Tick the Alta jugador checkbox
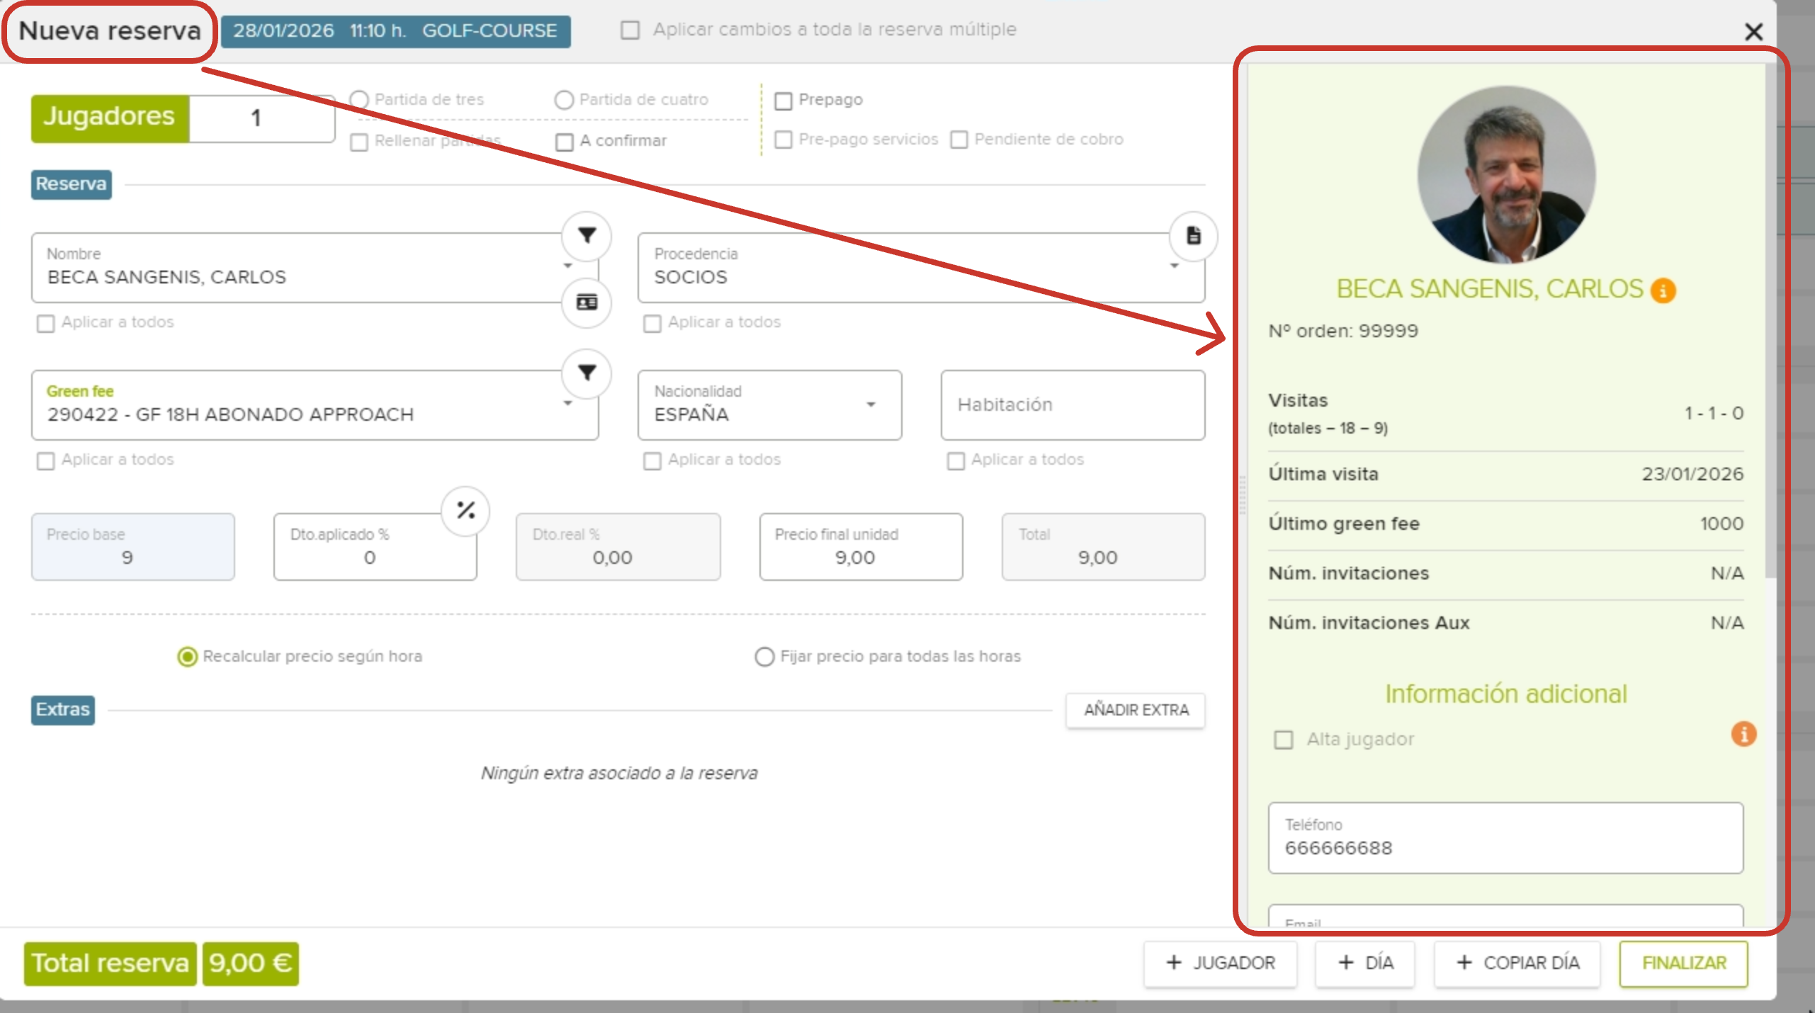The height and width of the screenshot is (1013, 1815). tap(1283, 740)
